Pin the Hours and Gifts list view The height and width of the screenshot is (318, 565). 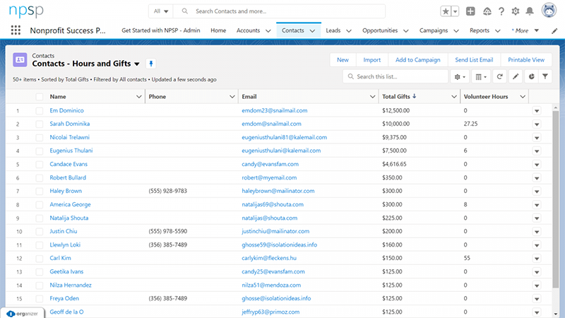(151, 64)
